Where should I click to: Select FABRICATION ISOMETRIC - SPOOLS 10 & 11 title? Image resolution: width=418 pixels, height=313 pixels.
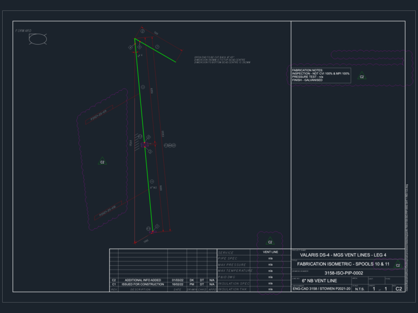343,264
